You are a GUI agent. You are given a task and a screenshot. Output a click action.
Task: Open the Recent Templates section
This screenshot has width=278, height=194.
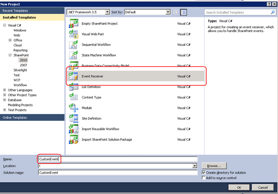pos(32,11)
